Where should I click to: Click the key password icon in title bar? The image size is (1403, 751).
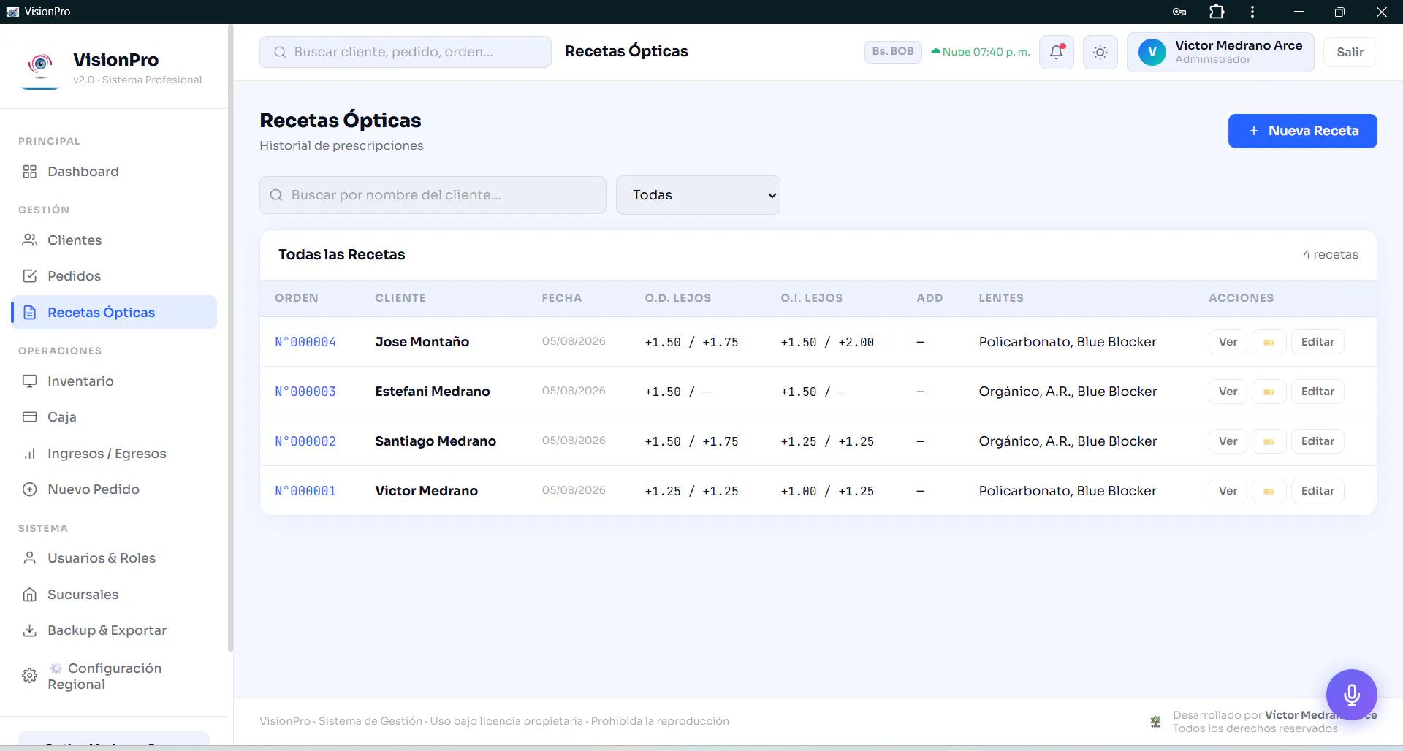tap(1179, 12)
